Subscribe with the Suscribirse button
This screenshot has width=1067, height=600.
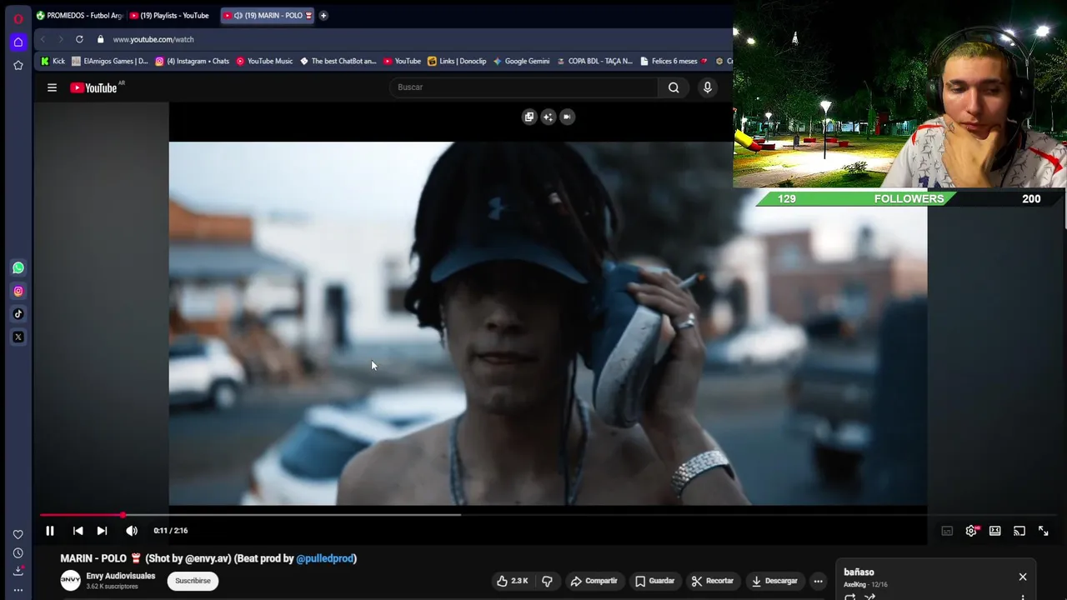tap(193, 581)
